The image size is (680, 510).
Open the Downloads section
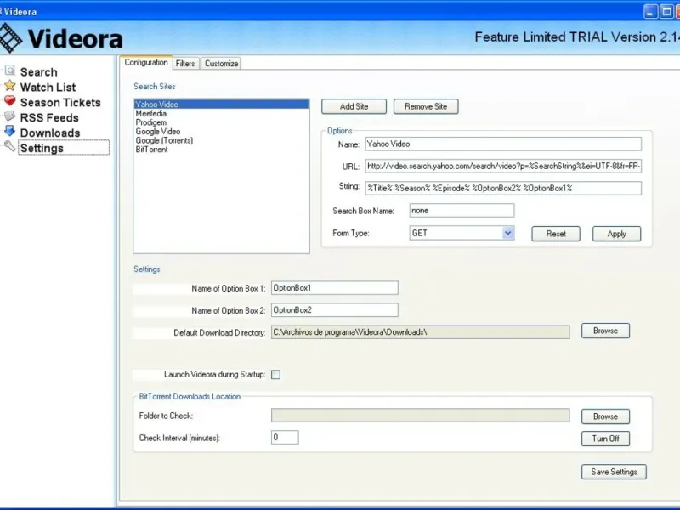pyautogui.click(x=50, y=133)
